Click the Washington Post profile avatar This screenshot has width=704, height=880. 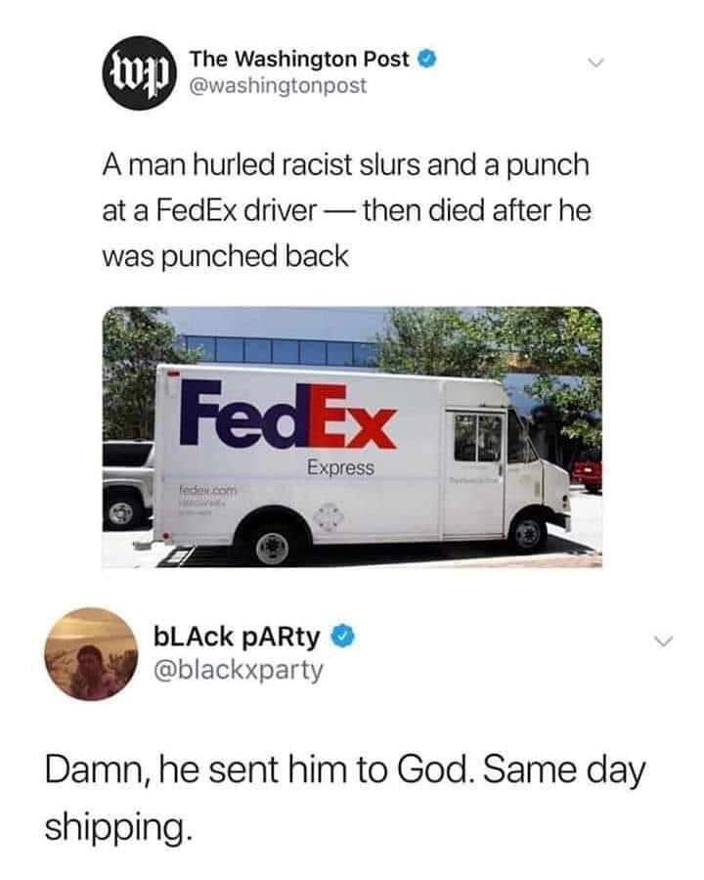click(x=139, y=73)
